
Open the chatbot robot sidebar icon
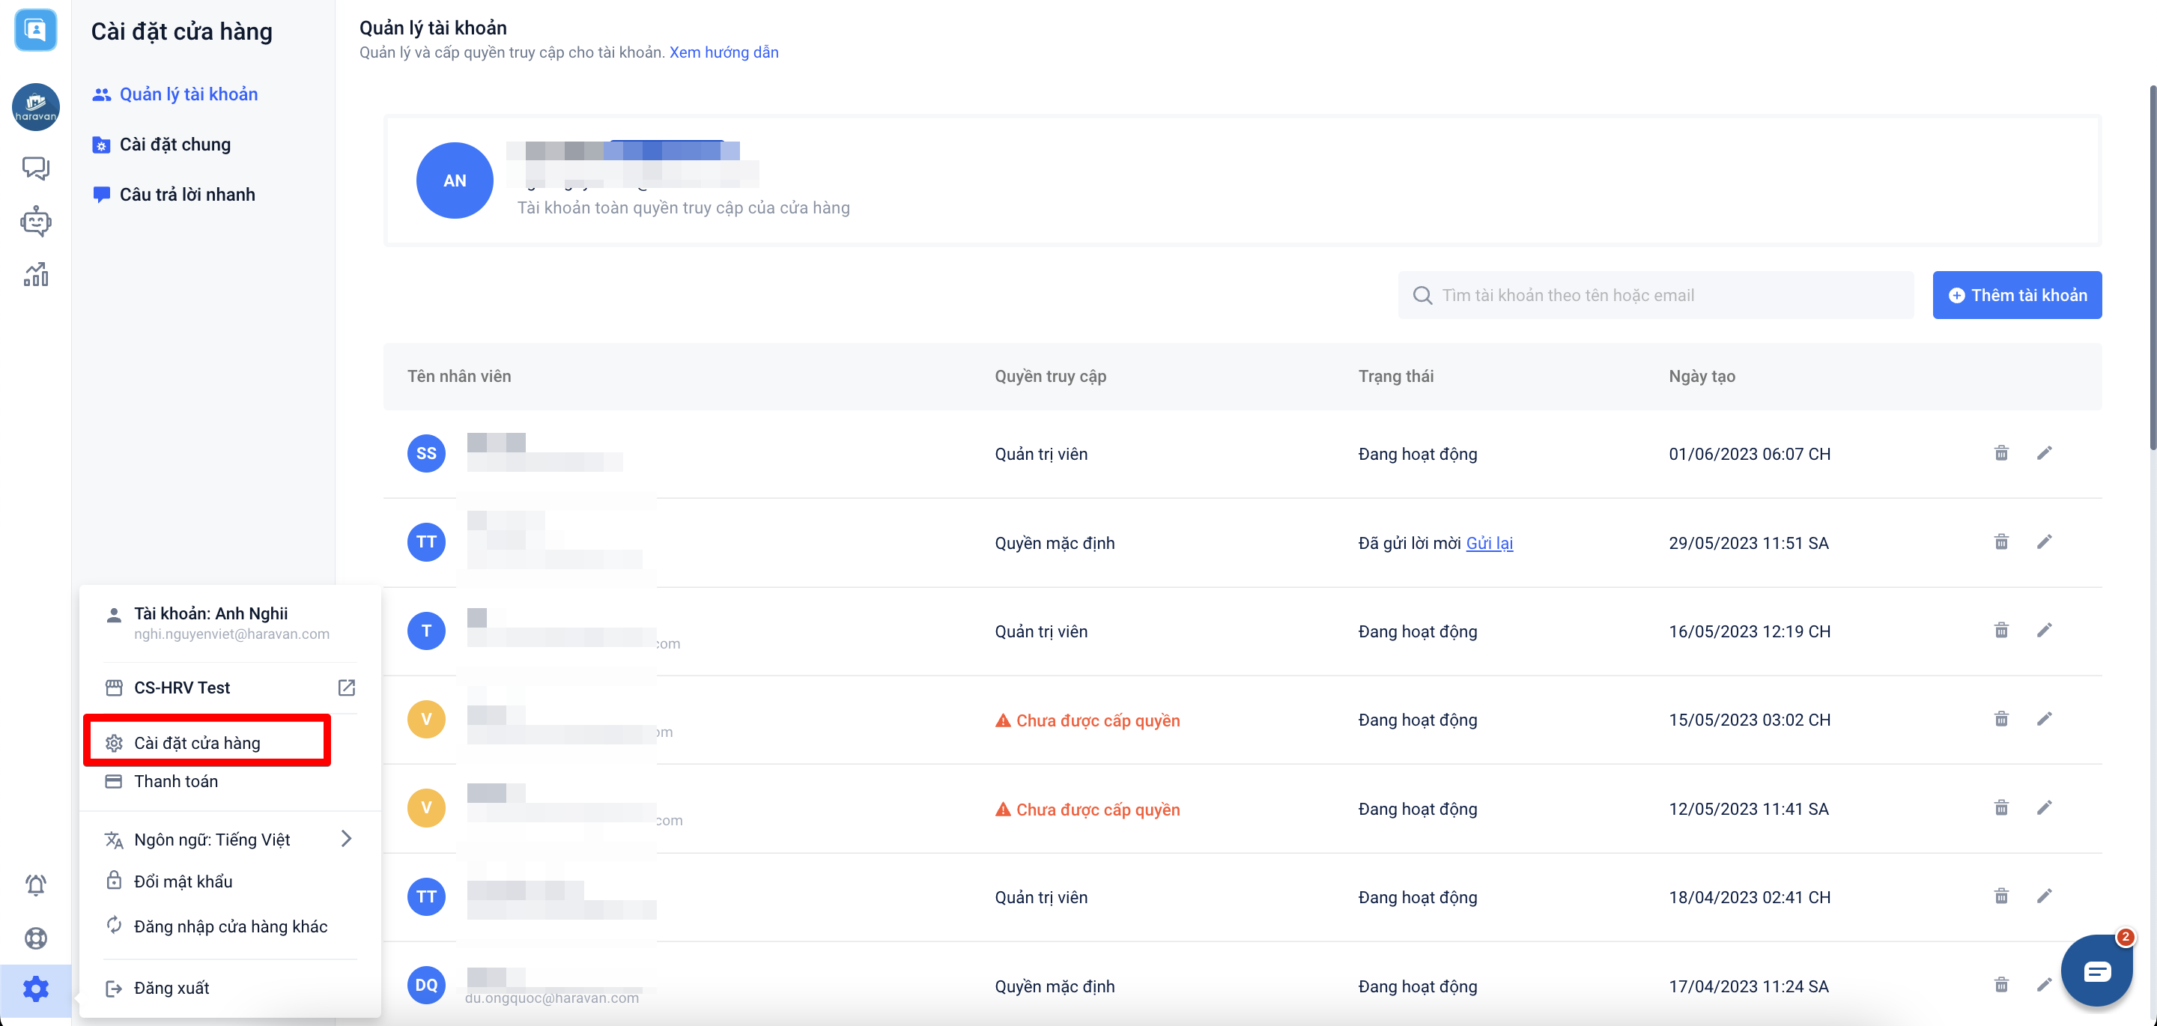(x=35, y=222)
